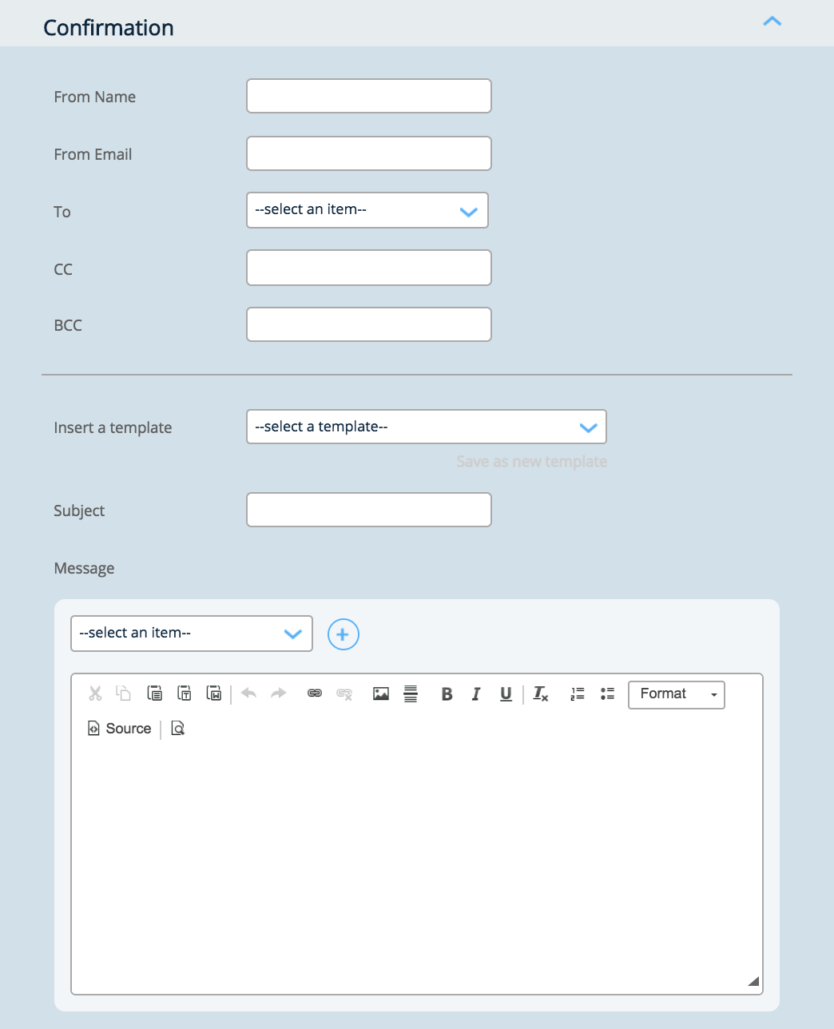This screenshot has height=1029, width=834.
Task: Click the Preview icon next to Source
Action: (178, 729)
